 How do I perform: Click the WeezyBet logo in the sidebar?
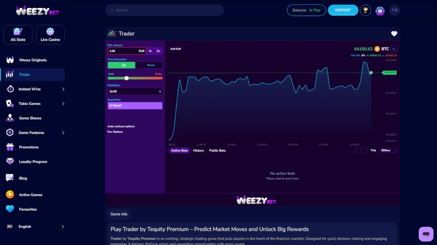coord(37,11)
